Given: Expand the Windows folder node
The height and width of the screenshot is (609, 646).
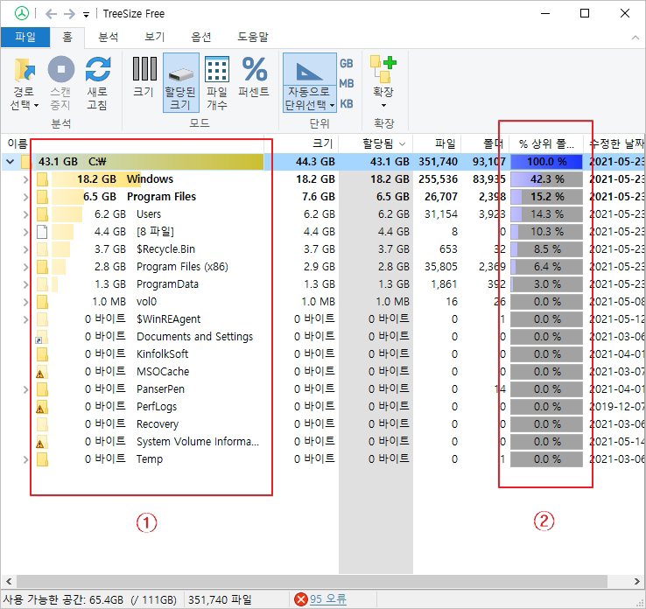Looking at the screenshot, I should pos(25,179).
